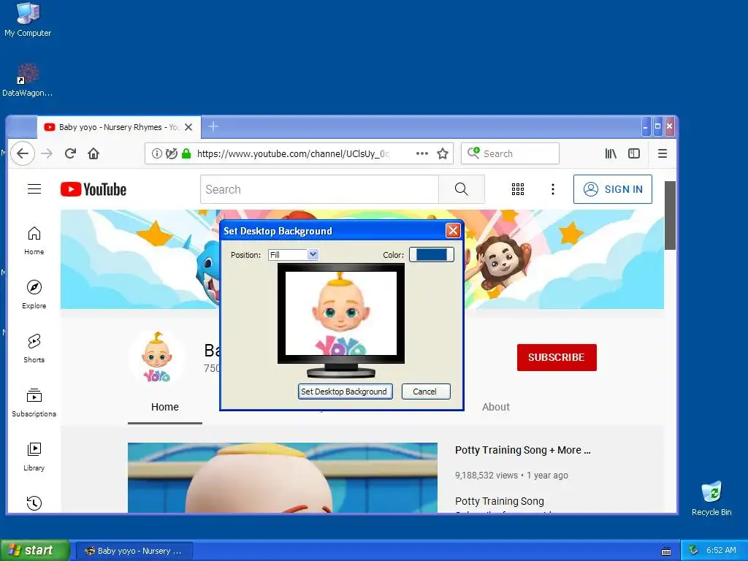Click the tracking protection shield icon
748x561 pixels.
click(x=171, y=153)
